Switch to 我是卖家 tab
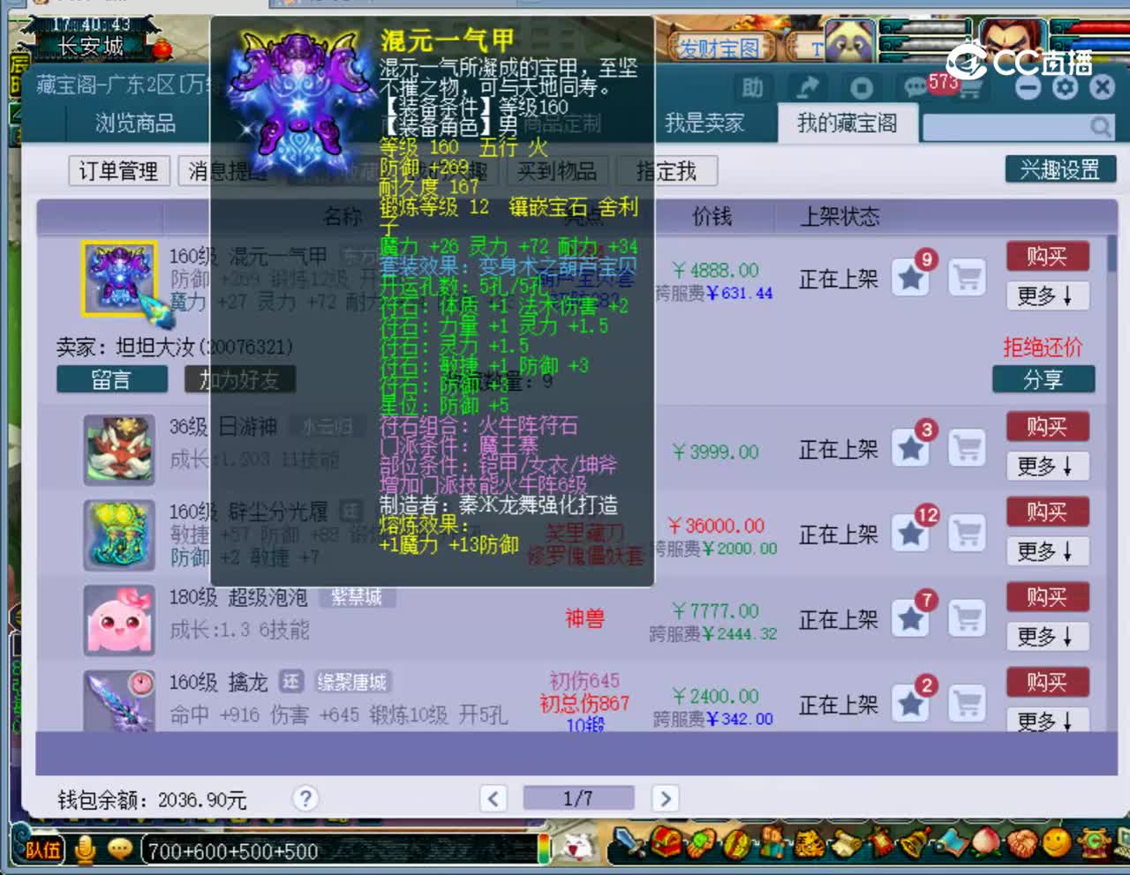1130x875 pixels. tap(704, 123)
